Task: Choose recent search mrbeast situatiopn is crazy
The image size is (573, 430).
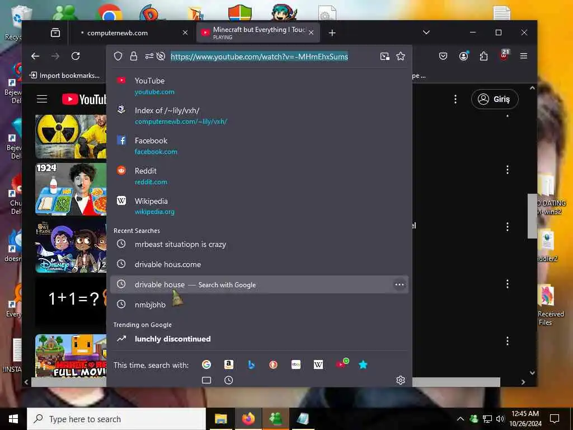Action: [x=259, y=244]
